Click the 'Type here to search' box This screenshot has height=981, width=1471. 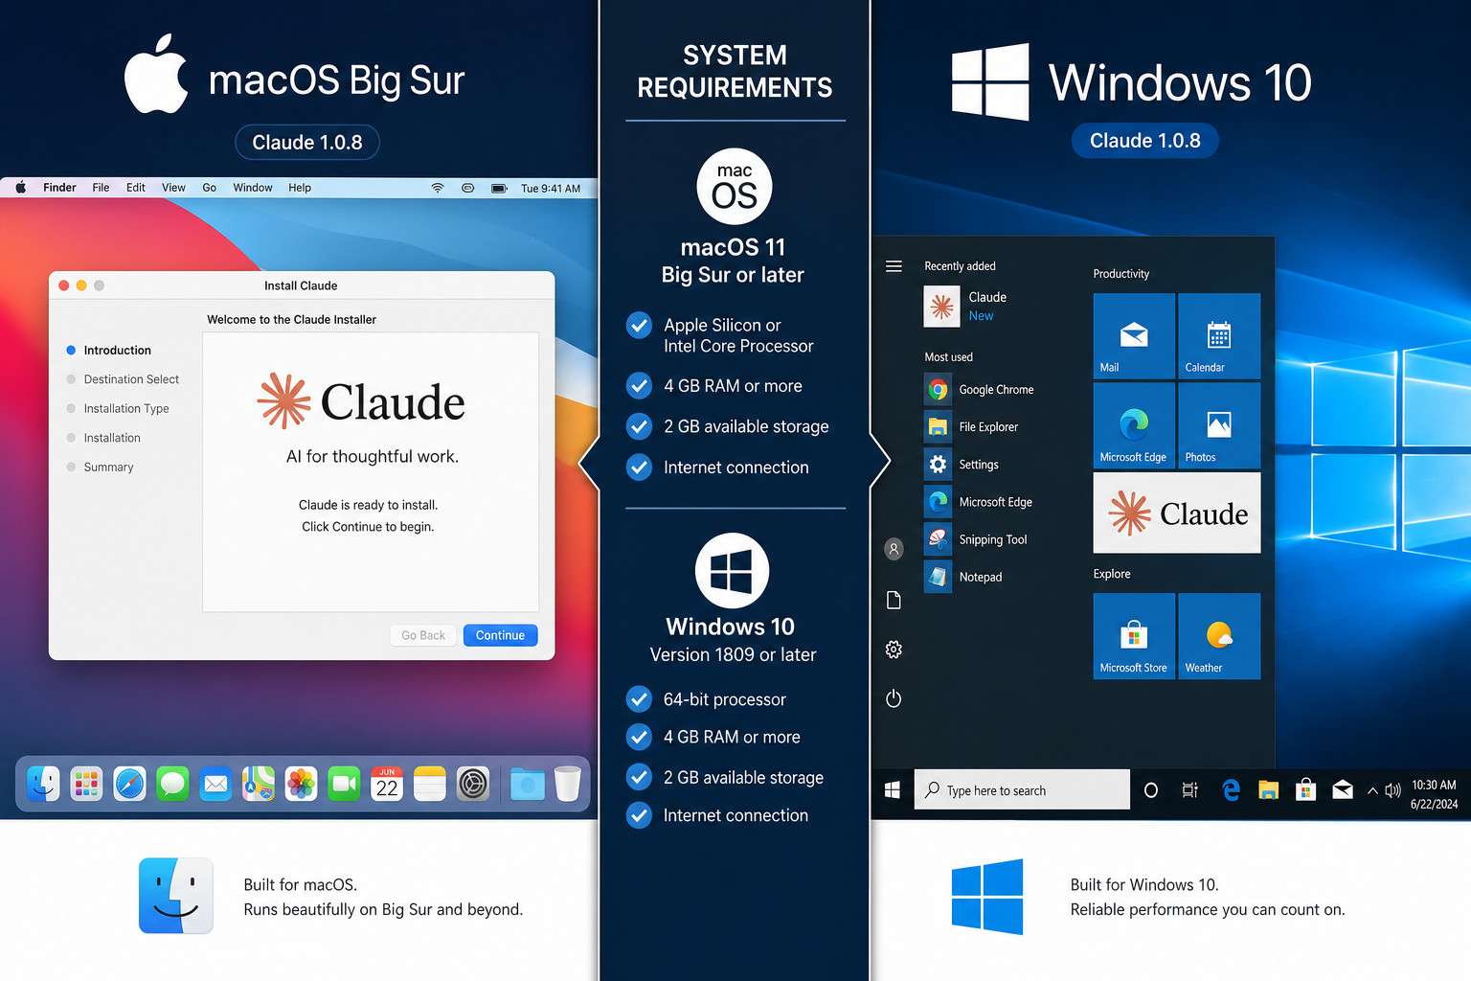coord(1022,789)
